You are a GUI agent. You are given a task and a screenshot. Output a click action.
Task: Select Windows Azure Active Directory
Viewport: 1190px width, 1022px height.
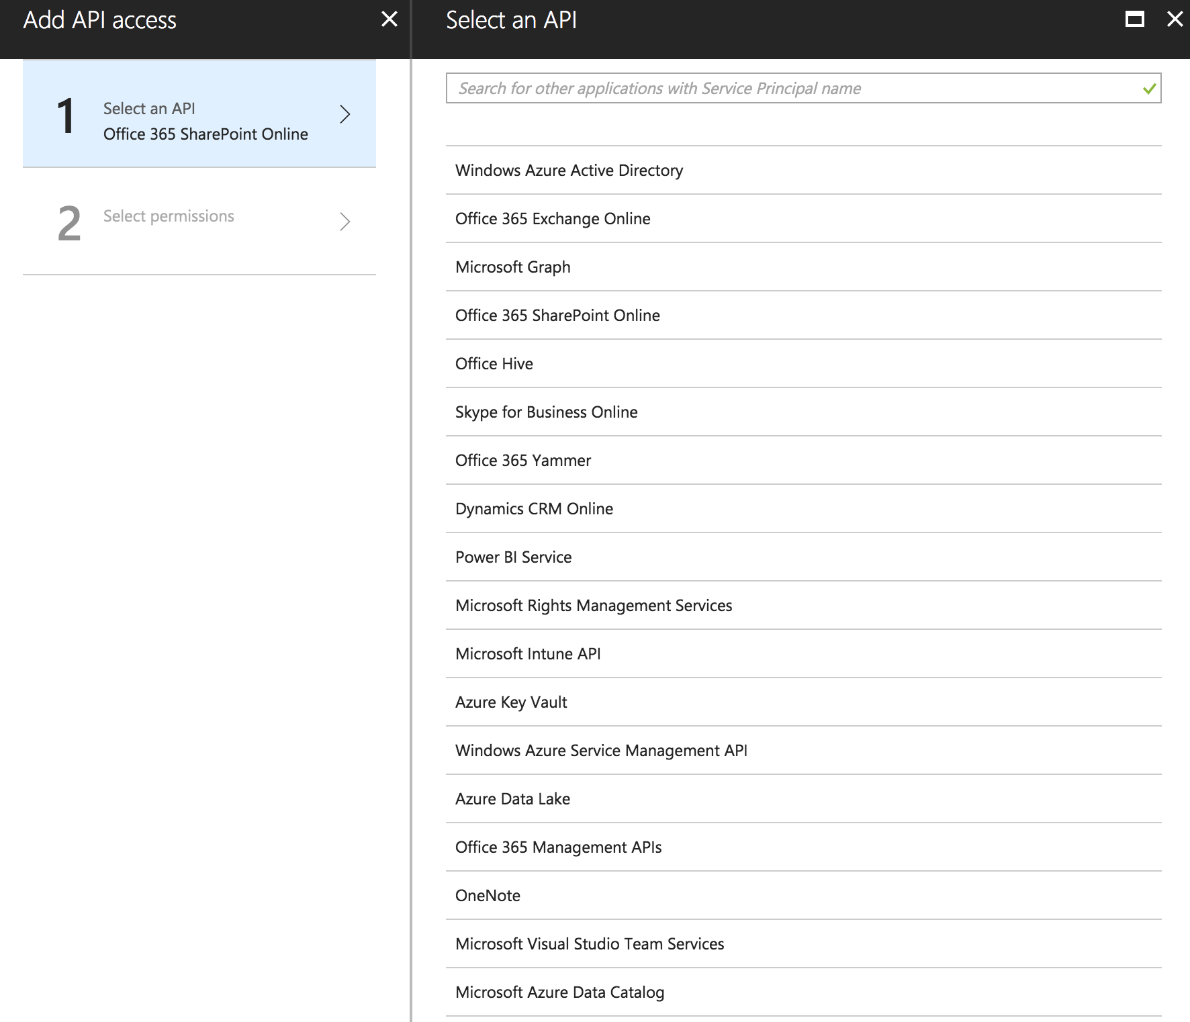(x=569, y=171)
